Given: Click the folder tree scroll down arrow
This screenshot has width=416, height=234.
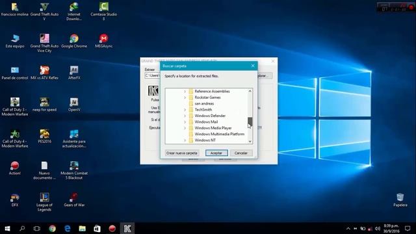Looking at the screenshot, I should pos(250,142).
